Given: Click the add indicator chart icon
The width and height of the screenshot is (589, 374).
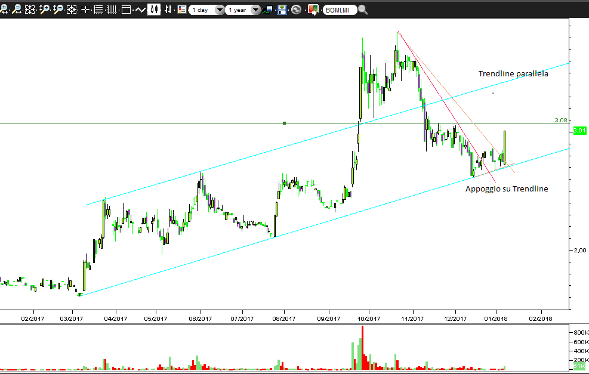Looking at the screenshot, I should (268, 10).
